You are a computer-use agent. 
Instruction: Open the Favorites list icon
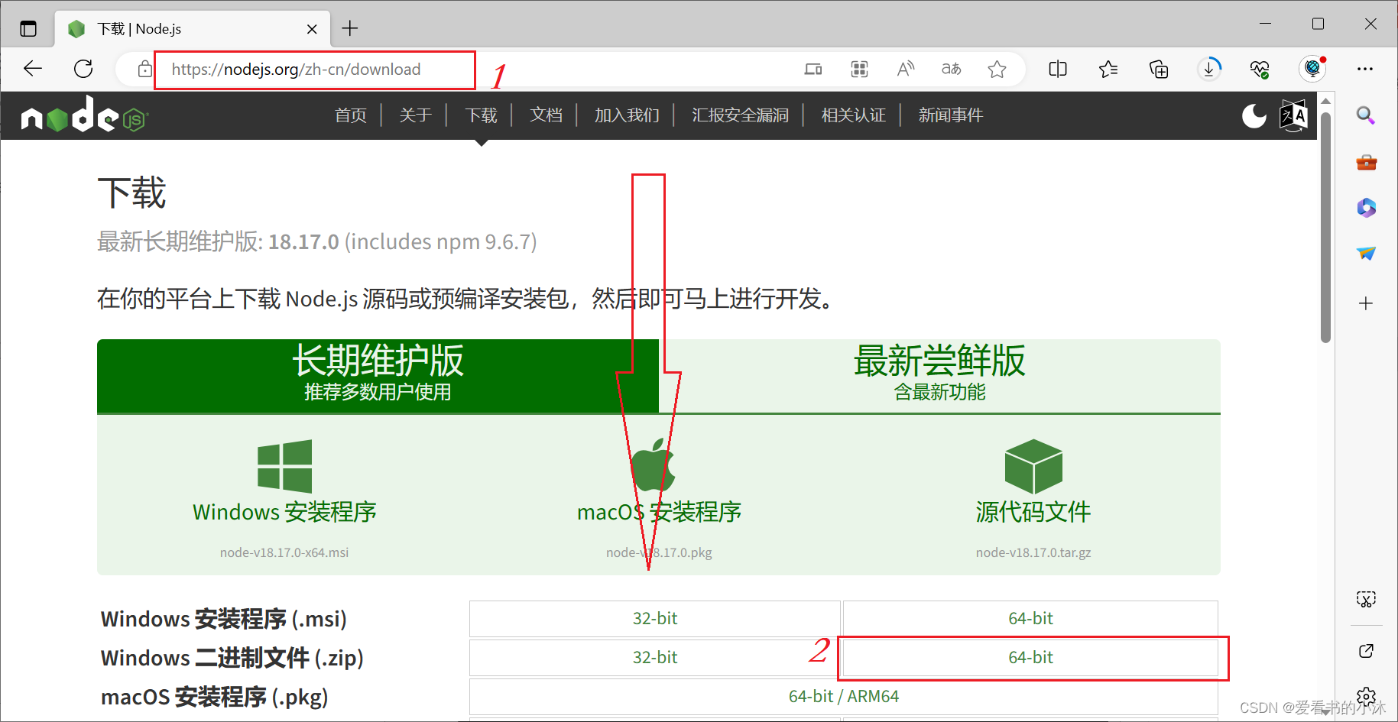[x=1108, y=70]
